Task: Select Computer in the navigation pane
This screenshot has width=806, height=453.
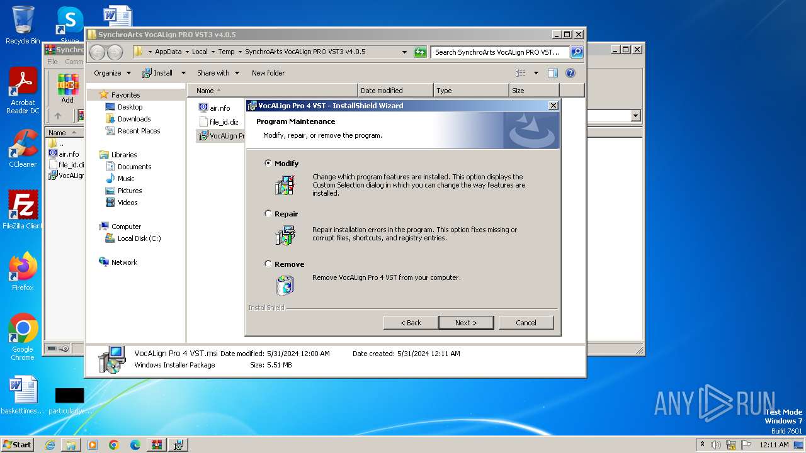Action: (126, 226)
